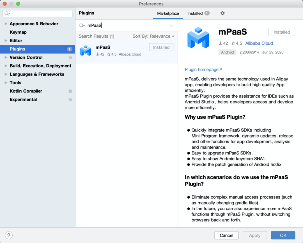
Task: Click the download count 42 in the details pane
Action: pos(223,43)
